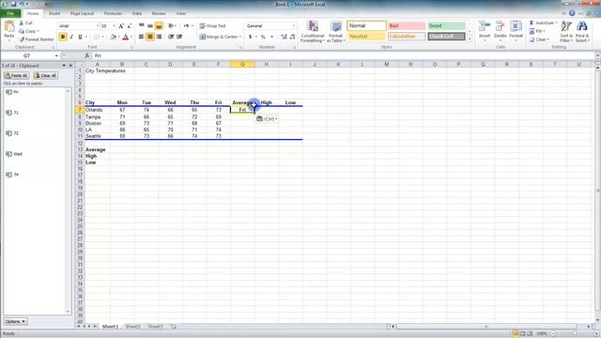
Task: Decrease decimal places
Action: tap(292, 37)
